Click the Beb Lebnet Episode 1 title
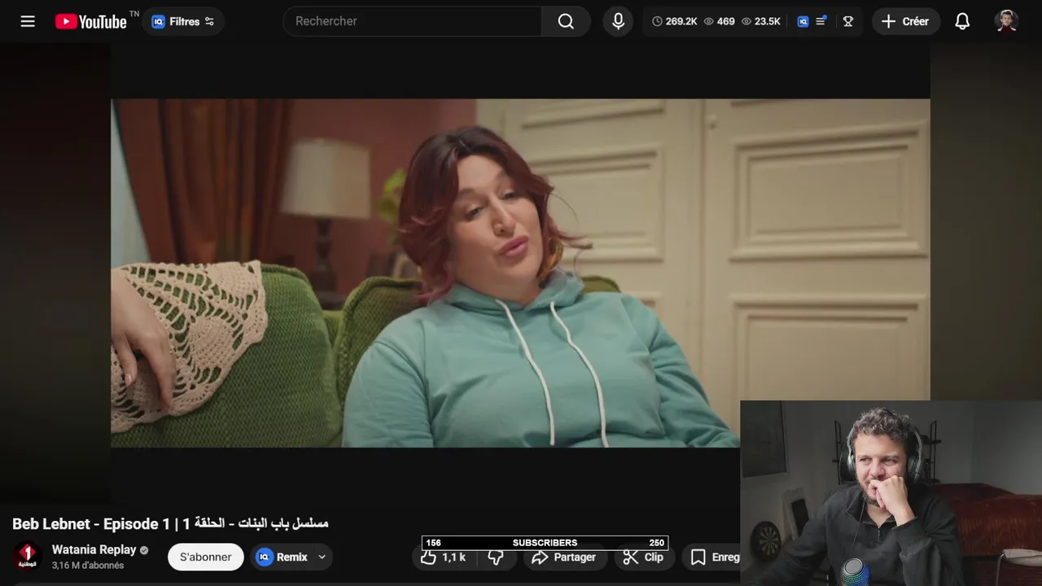The image size is (1042, 586). tap(170, 523)
